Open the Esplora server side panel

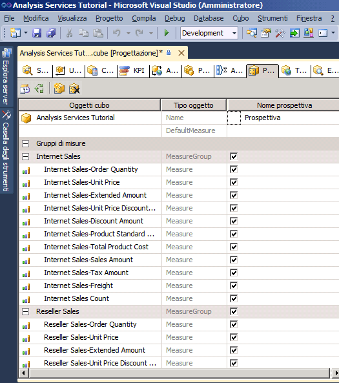click(x=6, y=76)
